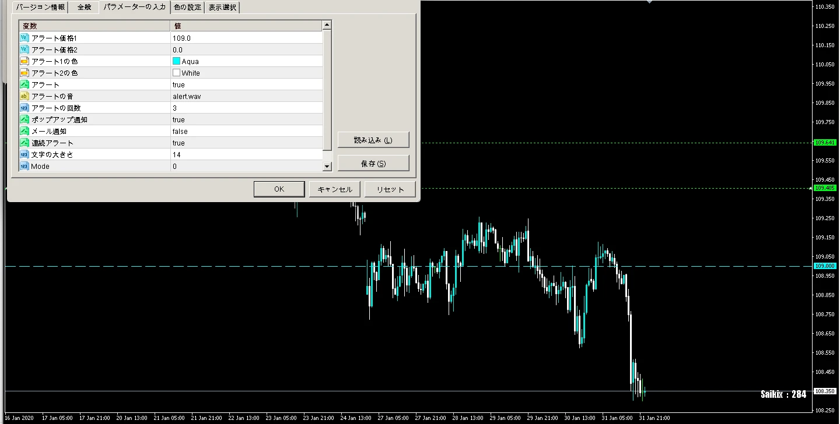Click the White color swatch for アラート2

(x=176, y=73)
